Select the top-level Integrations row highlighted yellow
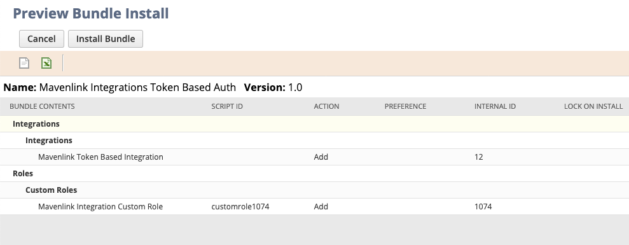629x245 pixels. click(x=314, y=123)
